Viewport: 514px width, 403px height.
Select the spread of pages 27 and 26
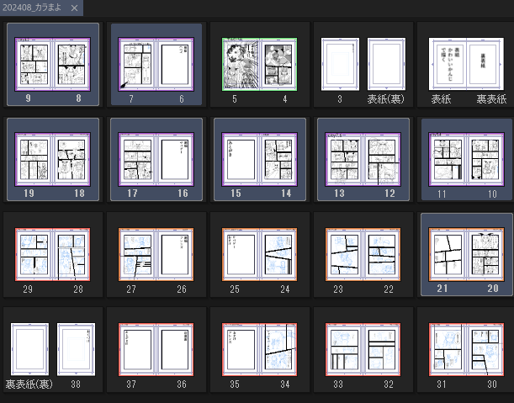[x=156, y=254]
